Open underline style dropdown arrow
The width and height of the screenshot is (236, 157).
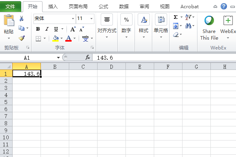click(62, 29)
